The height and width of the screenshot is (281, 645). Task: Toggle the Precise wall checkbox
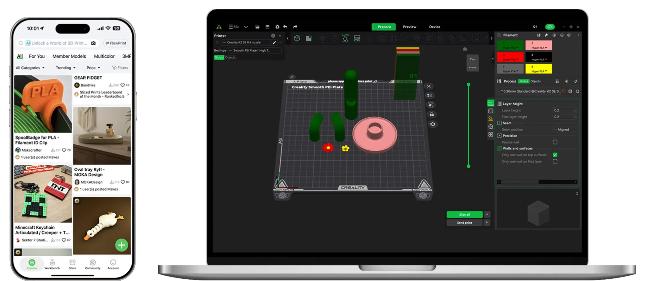click(555, 142)
